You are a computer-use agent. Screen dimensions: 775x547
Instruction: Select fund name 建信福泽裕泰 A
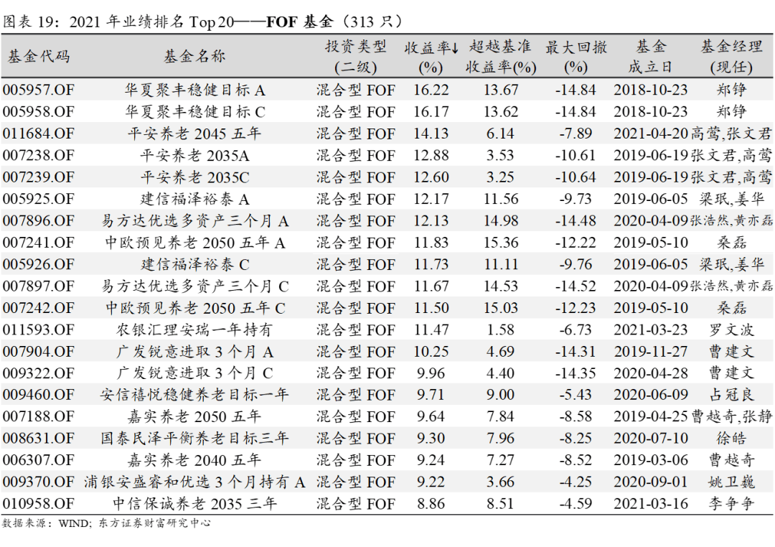194,200
